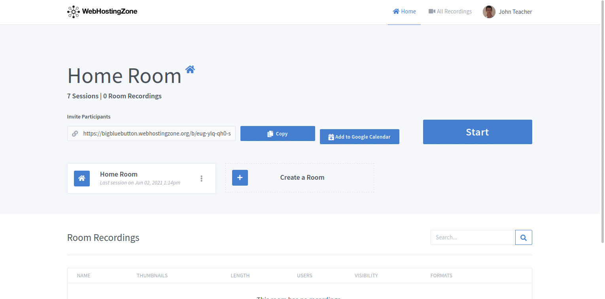Click the link chain icon in the invite field
The width and height of the screenshot is (605, 299).
click(x=75, y=134)
